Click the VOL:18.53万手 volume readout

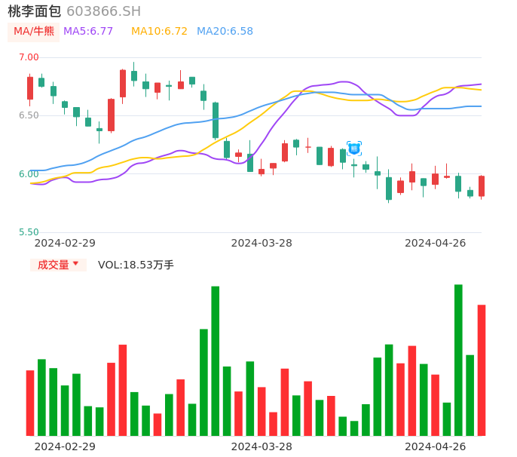(136, 265)
